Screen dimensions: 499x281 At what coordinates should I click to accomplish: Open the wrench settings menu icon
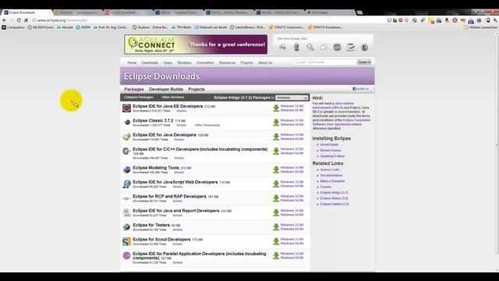point(495,20)
